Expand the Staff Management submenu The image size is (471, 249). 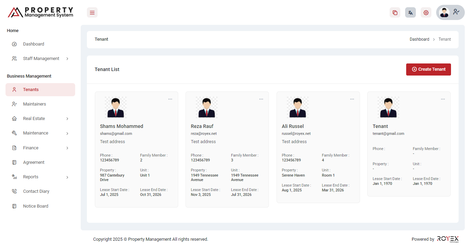tap(67, 59)
